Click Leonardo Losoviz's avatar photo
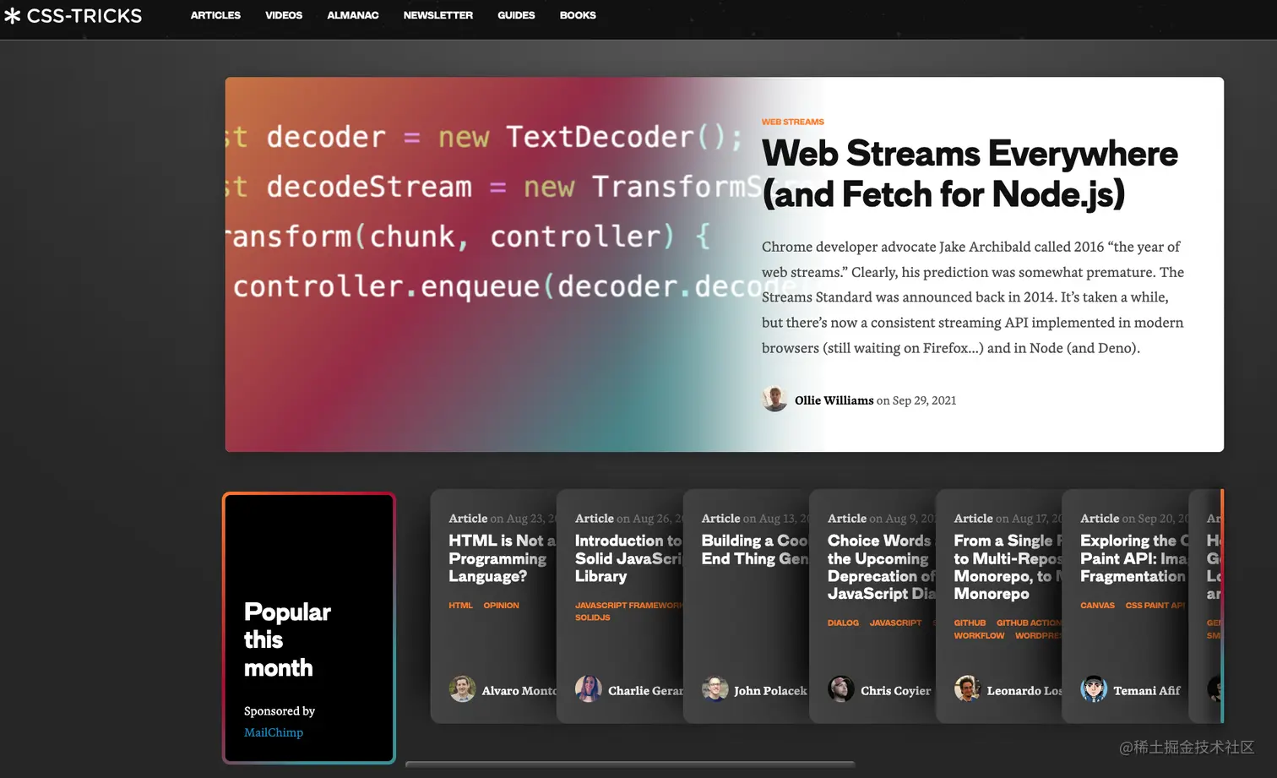 967,689
